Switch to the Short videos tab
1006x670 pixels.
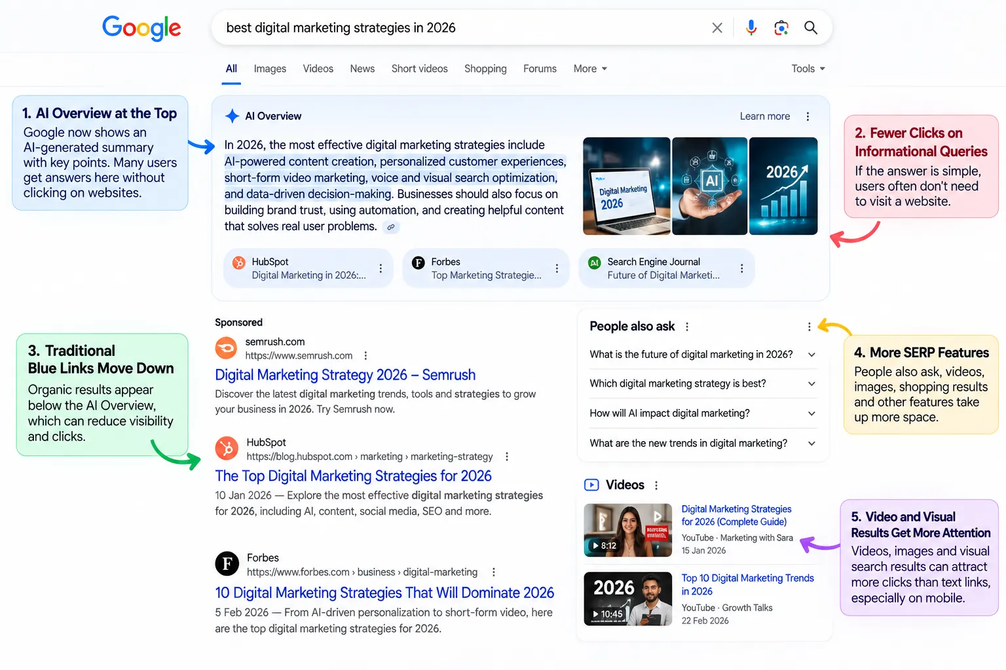pyautogui.click(x=420, y=69)
